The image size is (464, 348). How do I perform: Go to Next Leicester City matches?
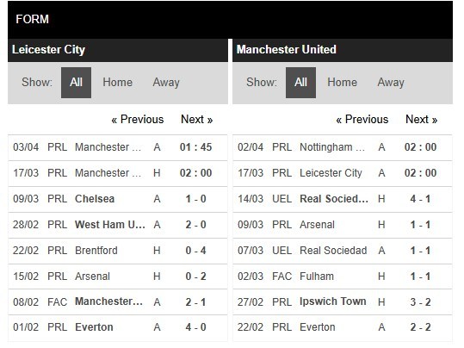click(x=197, y=120)
